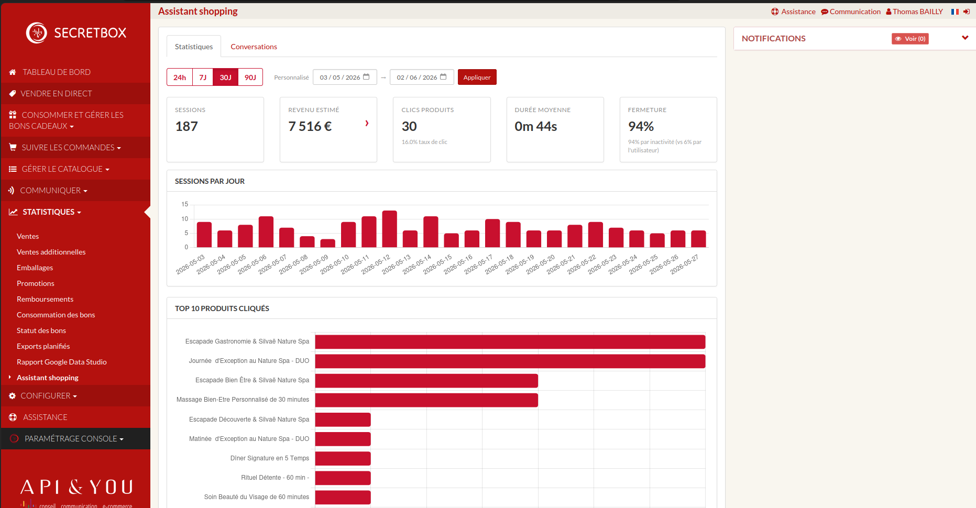Open Remboursements statistics link

pos(45,299)
